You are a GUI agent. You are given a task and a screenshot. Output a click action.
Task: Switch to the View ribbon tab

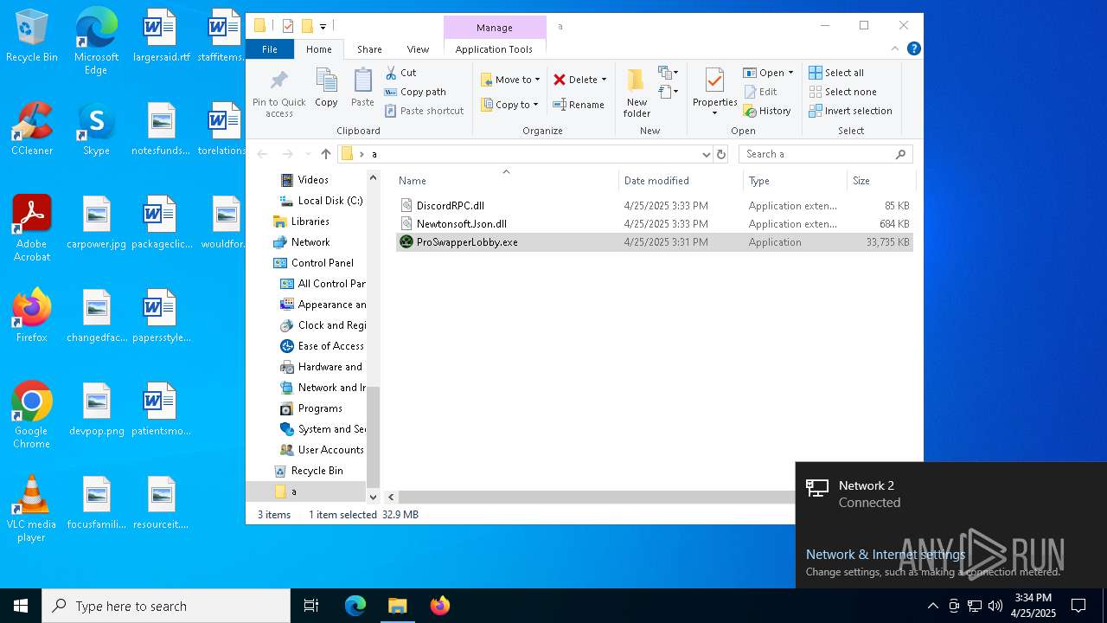coord(418,49)
